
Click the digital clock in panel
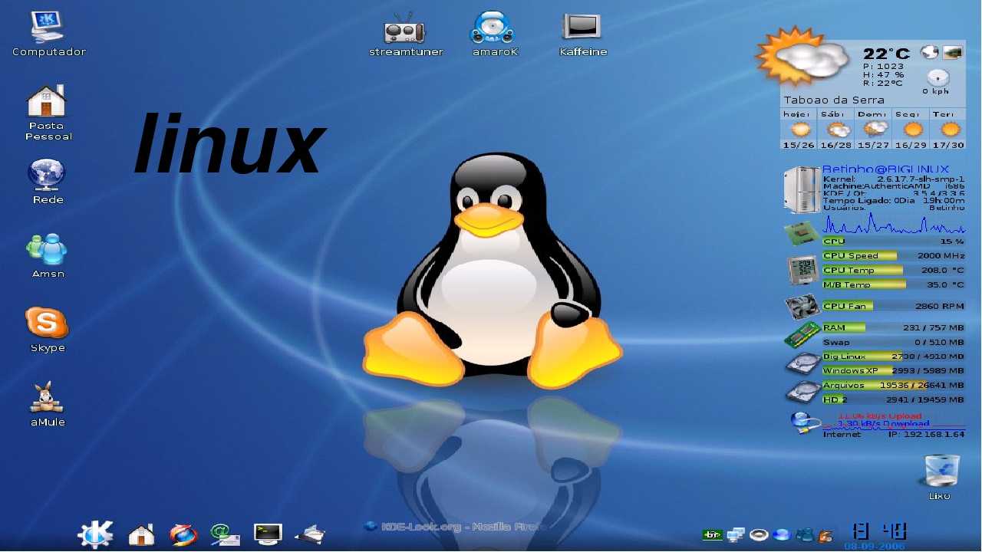[x=880, y=531]
